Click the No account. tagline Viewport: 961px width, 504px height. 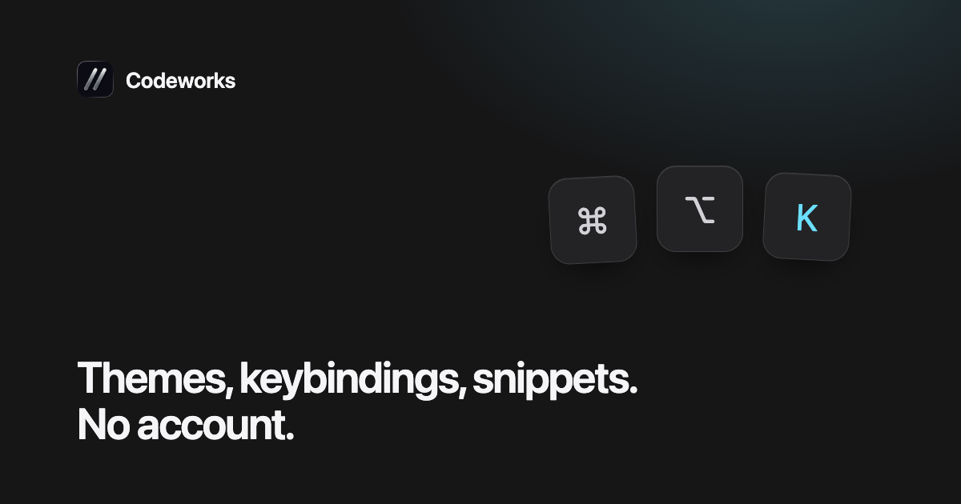(187, 426)
